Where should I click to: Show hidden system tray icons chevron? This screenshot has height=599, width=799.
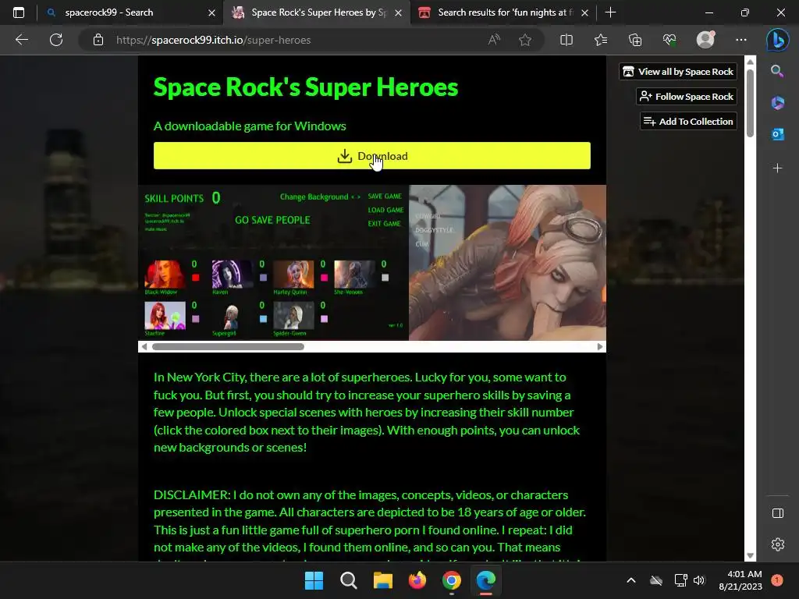coord(630,580)
